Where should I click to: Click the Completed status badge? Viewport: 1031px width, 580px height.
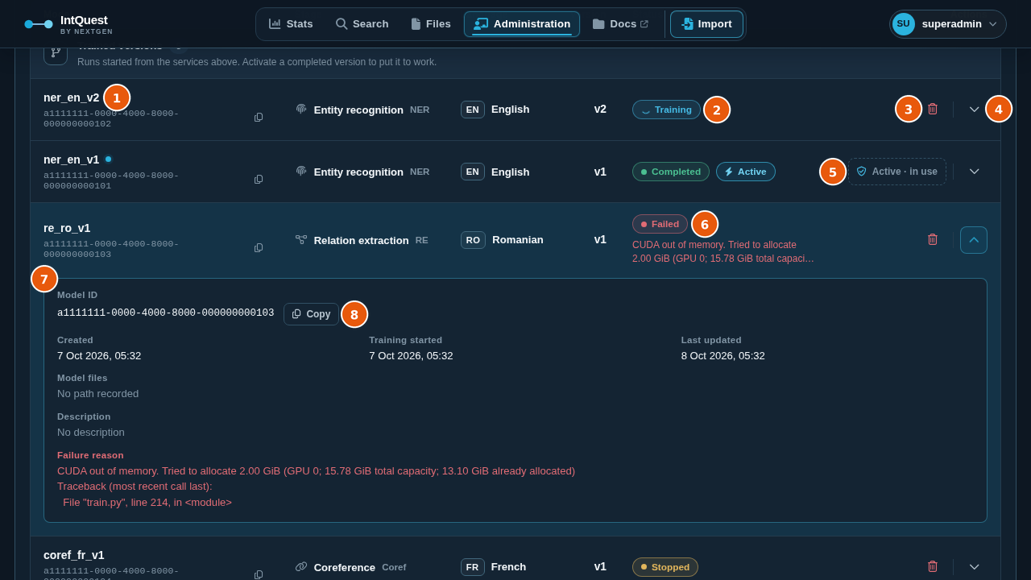click(671, 172)
